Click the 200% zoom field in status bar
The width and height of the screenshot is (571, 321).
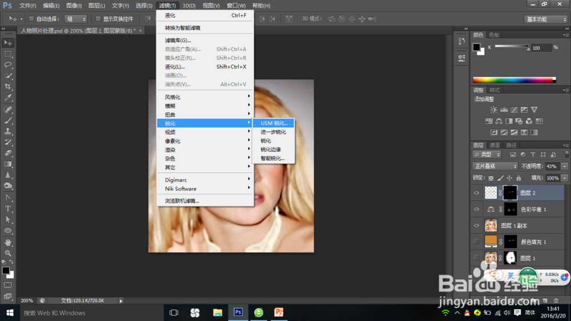point(27,300)
